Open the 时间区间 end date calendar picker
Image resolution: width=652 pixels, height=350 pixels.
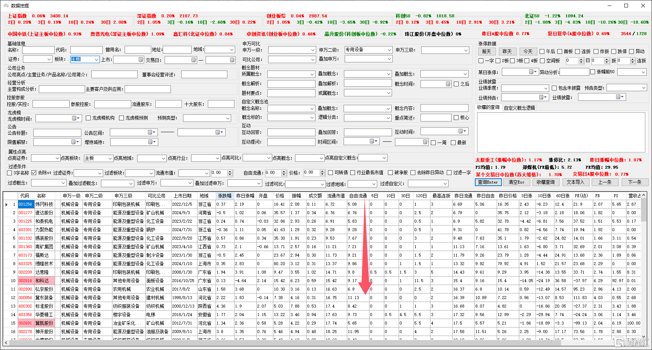[x=425, y=142]
